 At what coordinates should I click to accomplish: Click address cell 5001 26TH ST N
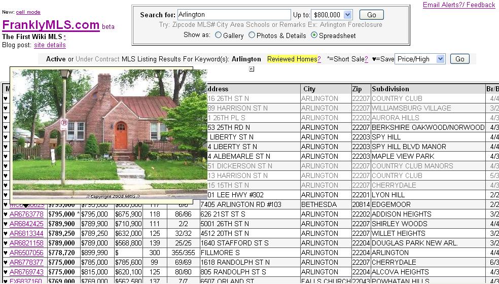tap(225, 224)
